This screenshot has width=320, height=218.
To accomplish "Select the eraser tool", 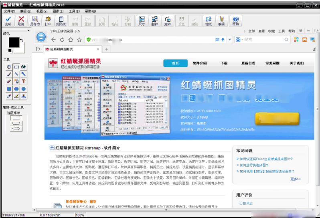I will 9,82.
